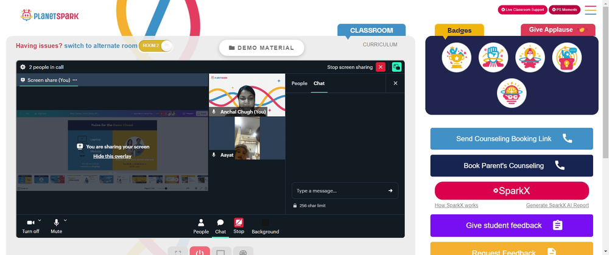Click the red power end-class button

pos(200,251)
